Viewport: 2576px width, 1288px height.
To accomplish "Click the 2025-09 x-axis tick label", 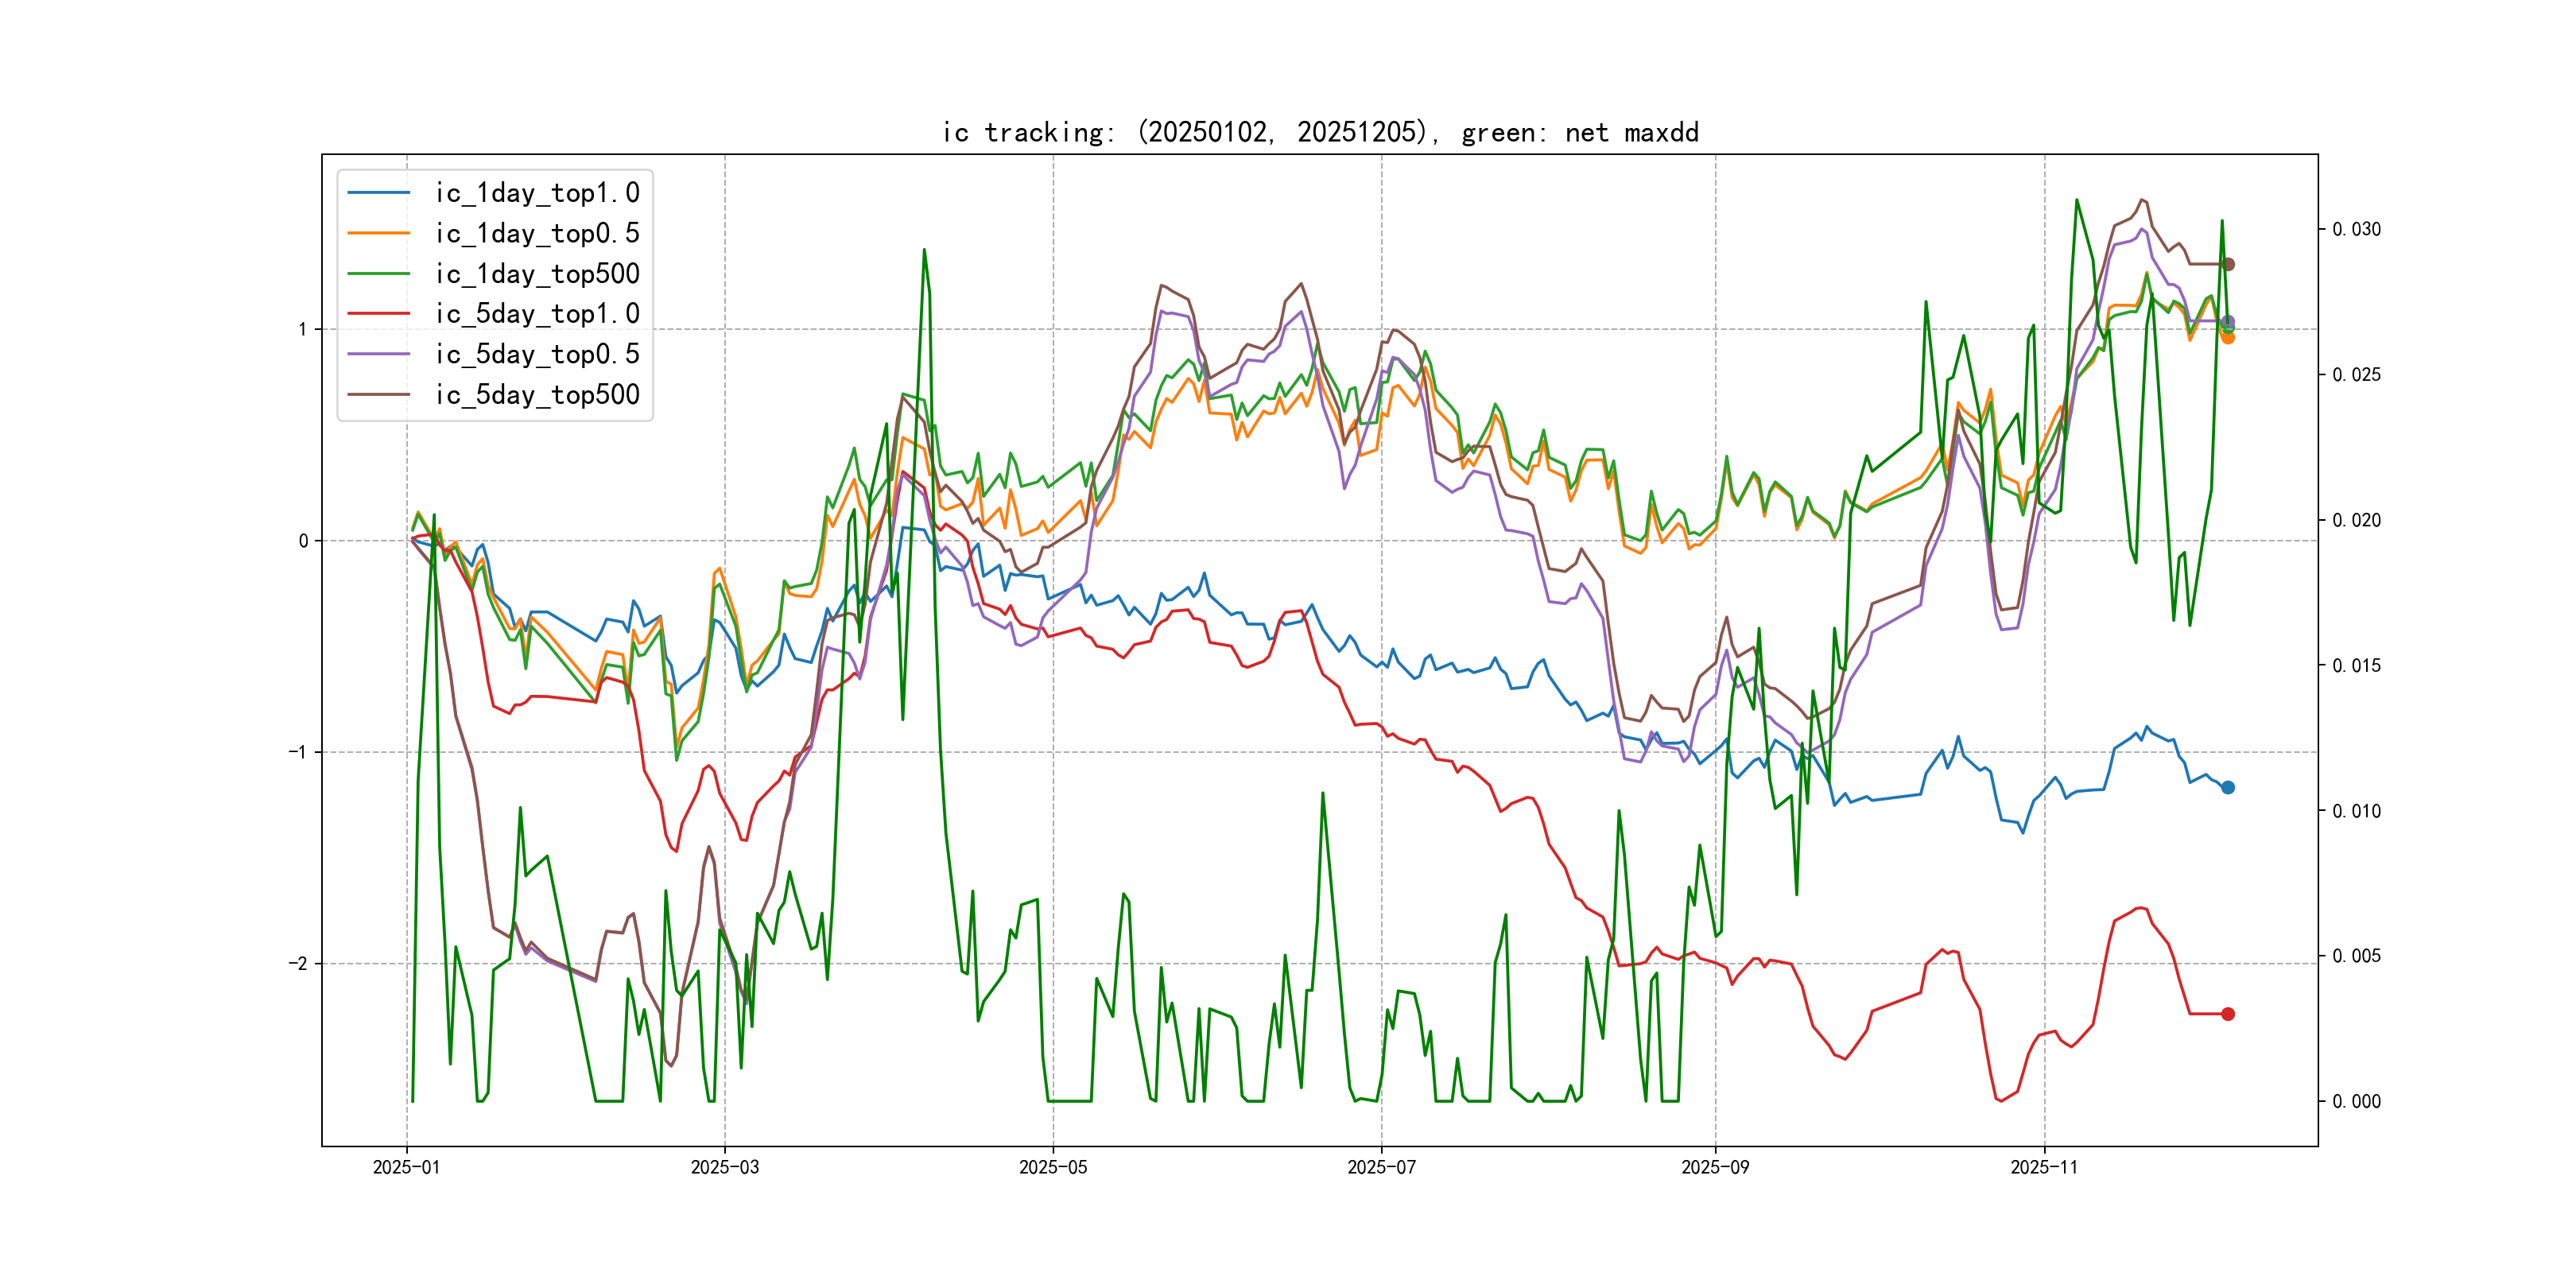I will (x=1715, y=1167).
